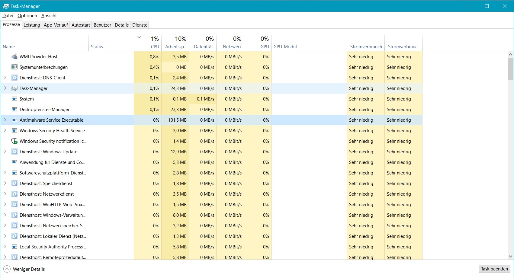
Task: Click the Windows Security Health Service icon
Action: [14, 130]
